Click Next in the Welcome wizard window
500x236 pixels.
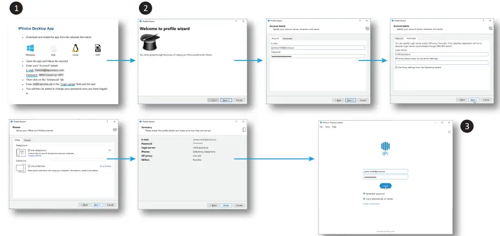coord(226,100)
